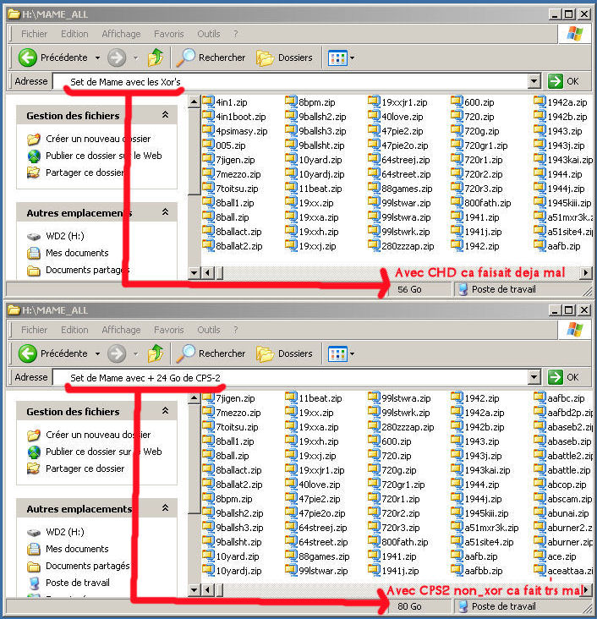Image resolution: width=597 pixels, height=619 pixels.
Task: Select 7jigen.zip in bottom window
Action: (x=229, y=398)
